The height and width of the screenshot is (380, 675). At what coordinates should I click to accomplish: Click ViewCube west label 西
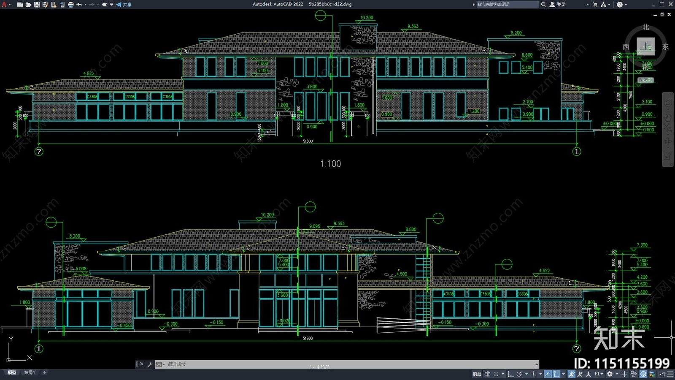[626, 47]
